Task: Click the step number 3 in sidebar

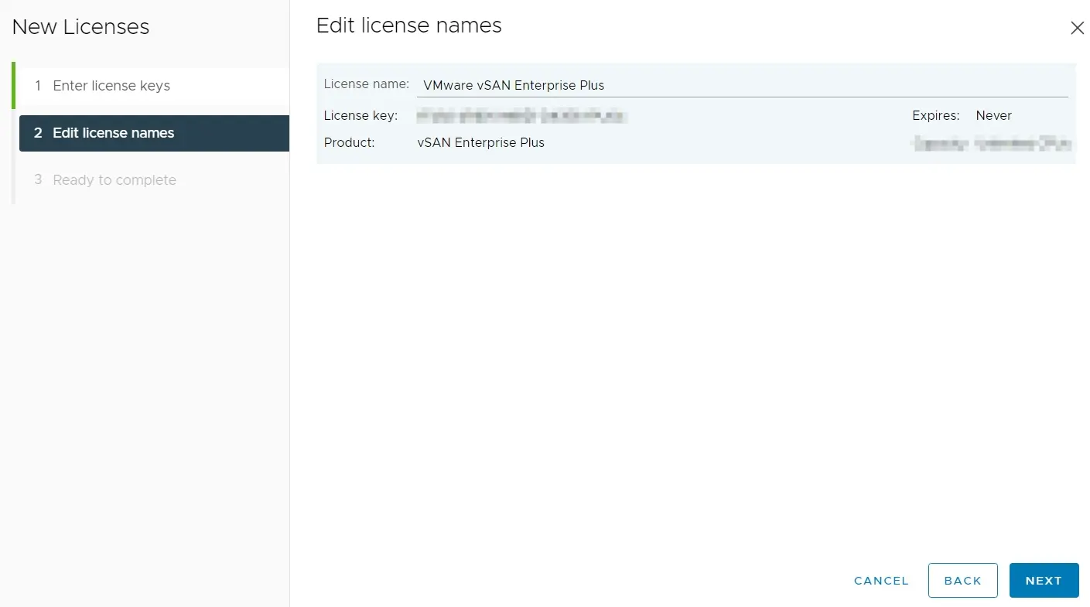Action: tap(38, 180)
